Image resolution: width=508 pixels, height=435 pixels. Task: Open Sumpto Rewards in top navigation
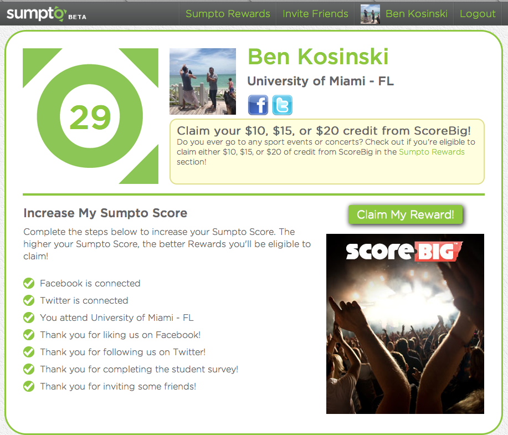(x=228, y=14)
